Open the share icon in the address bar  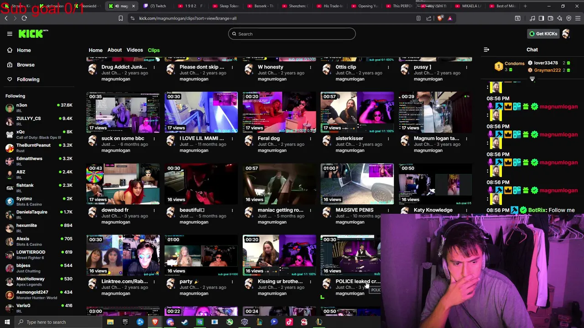click(x=429, y=18)
